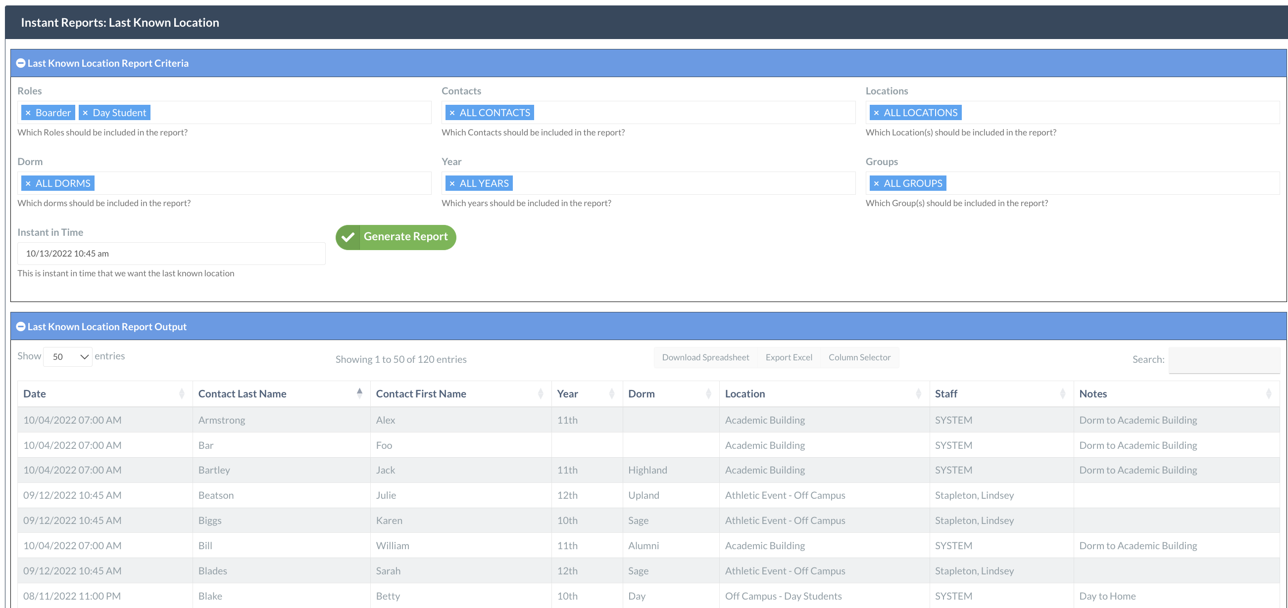
Task: Click the Download Spreadsheet button
Action: pos(705,357)
